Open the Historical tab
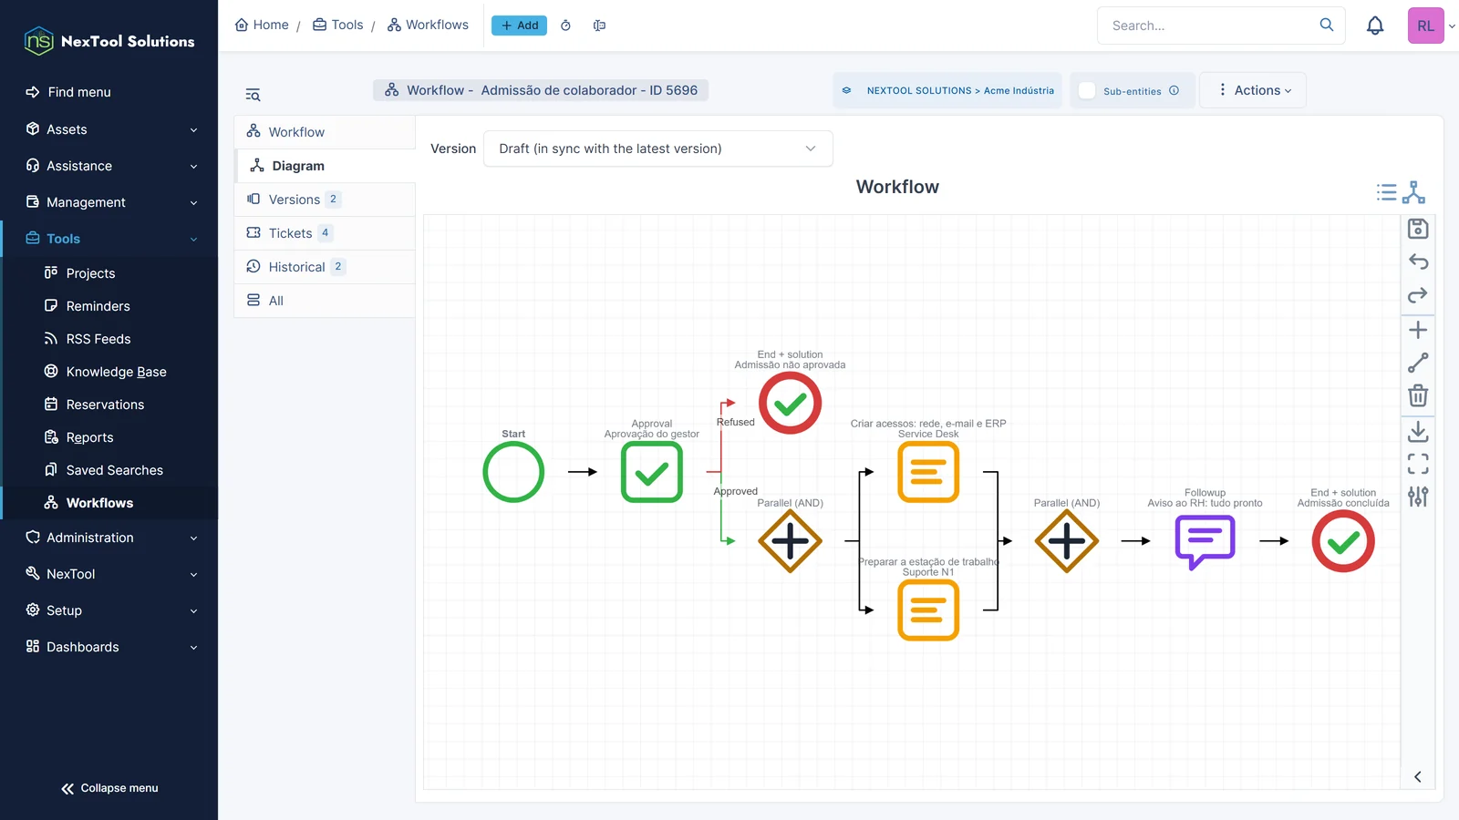1459x820 pixels. [325, 267]
